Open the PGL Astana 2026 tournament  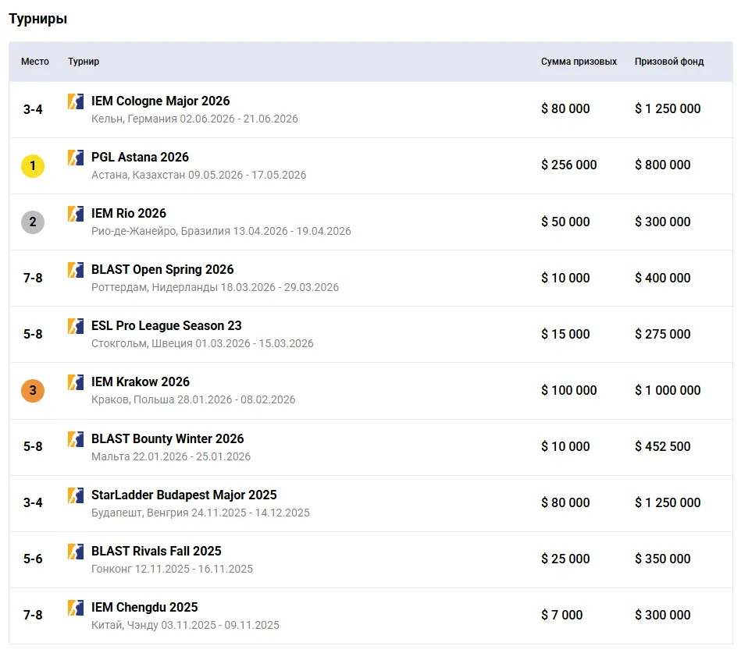point(140,158)
